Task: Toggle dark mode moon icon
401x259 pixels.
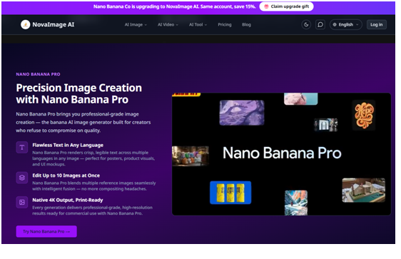Action: pos(306,24)
